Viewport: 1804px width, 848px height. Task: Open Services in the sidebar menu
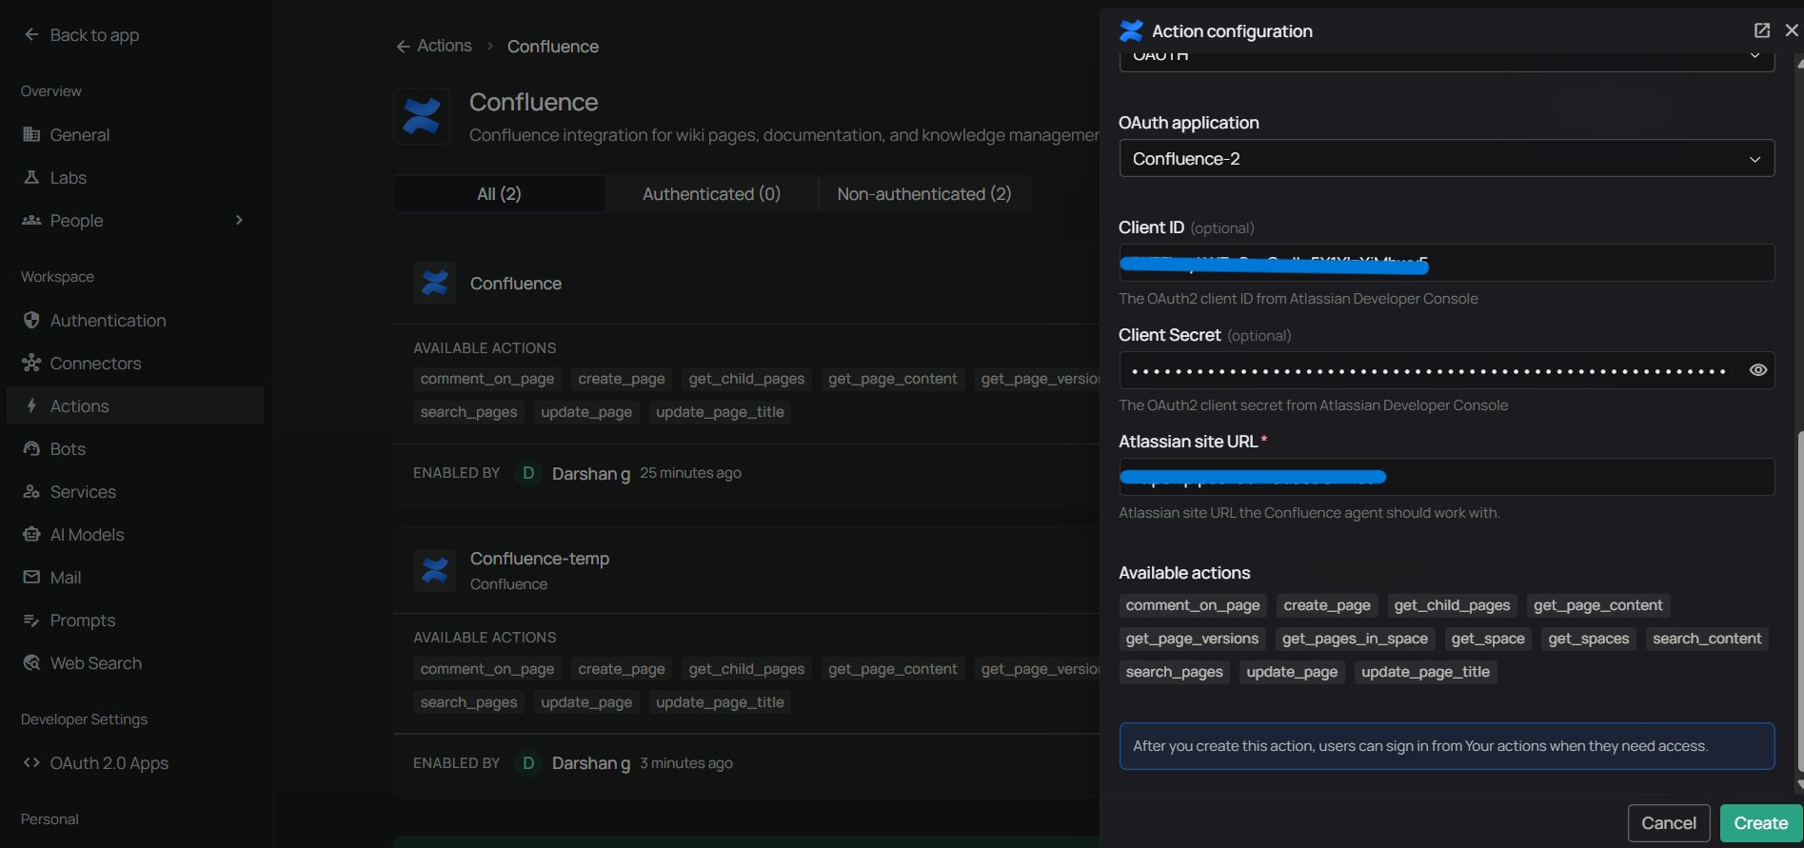[135, 491]
